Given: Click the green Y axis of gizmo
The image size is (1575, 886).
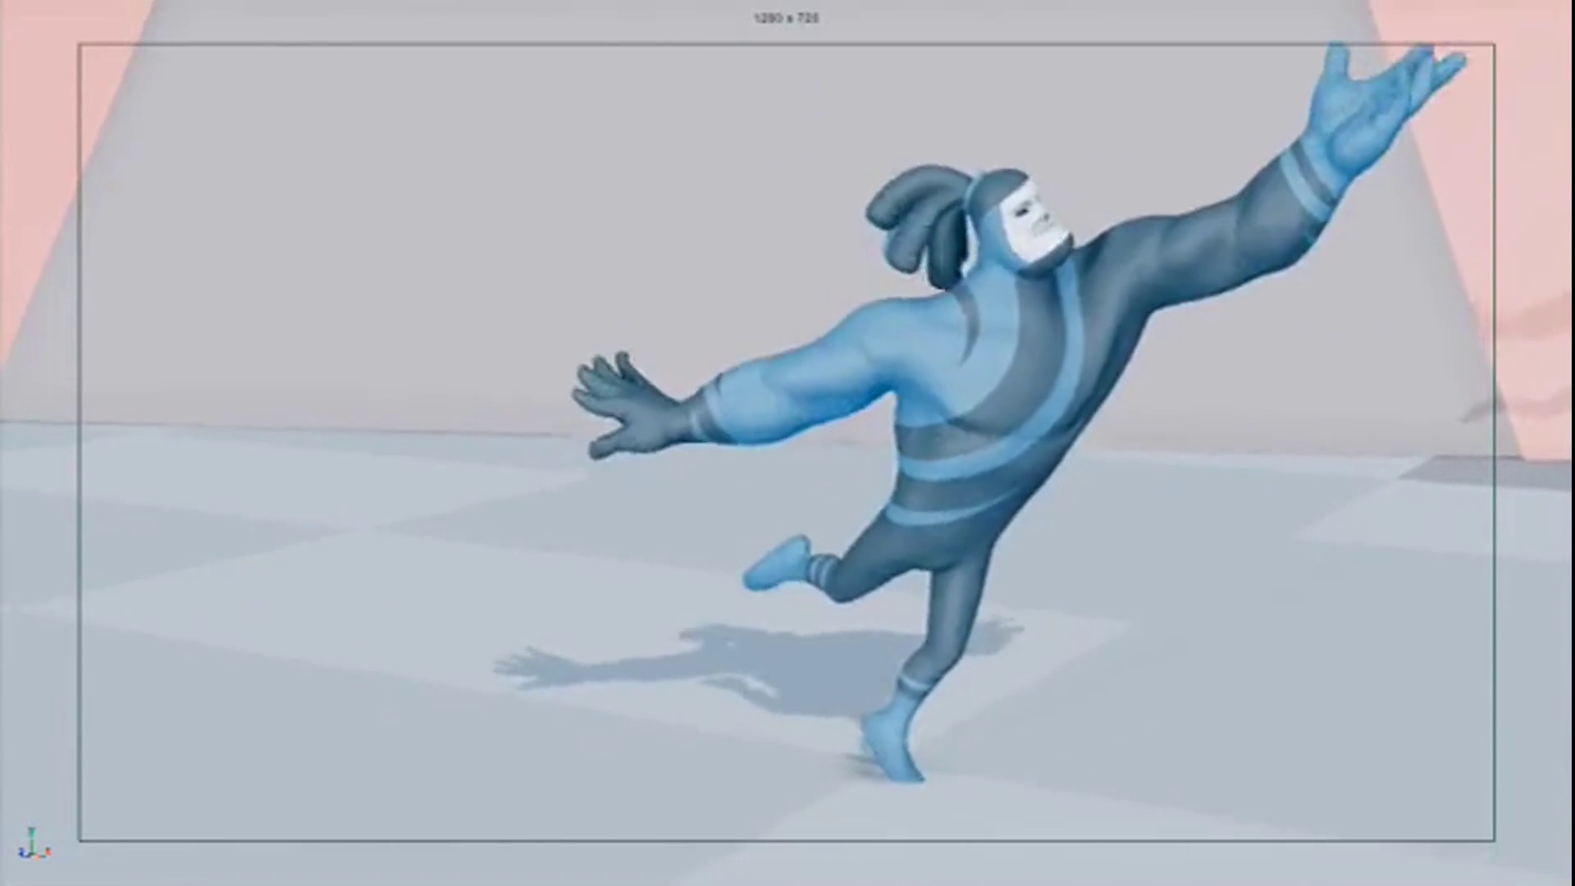Looking at the screenshot, I should [x=32, y=837].
